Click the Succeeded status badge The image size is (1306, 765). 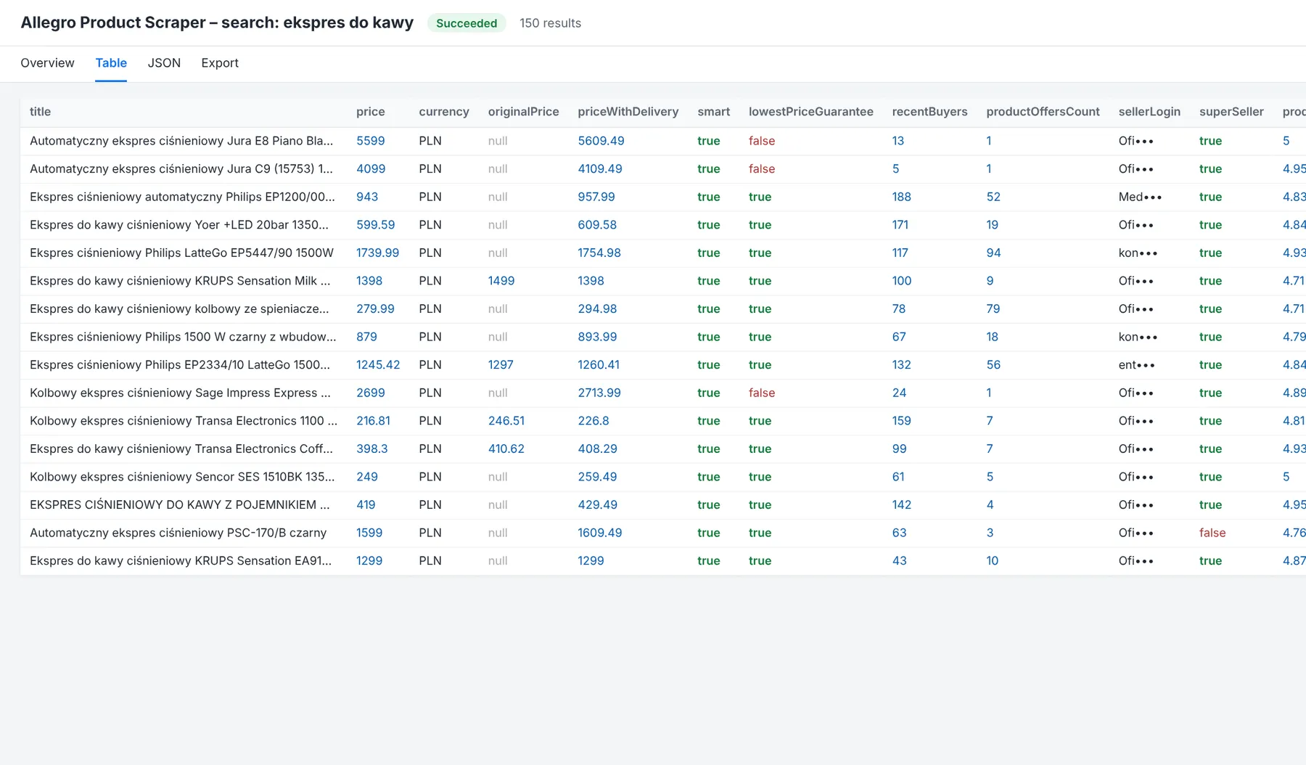tap(467, 23)
